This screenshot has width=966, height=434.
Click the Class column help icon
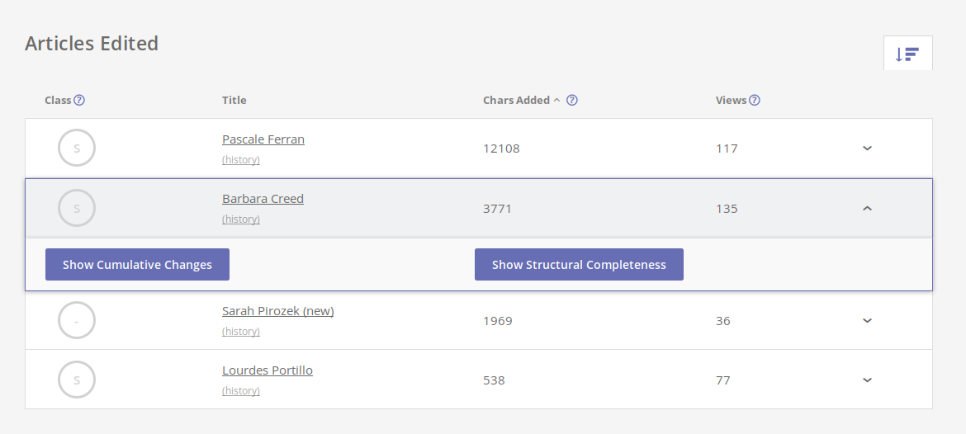79,101
